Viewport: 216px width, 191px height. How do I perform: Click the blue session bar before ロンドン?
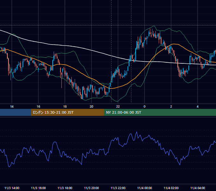click(x=16, y=112)
